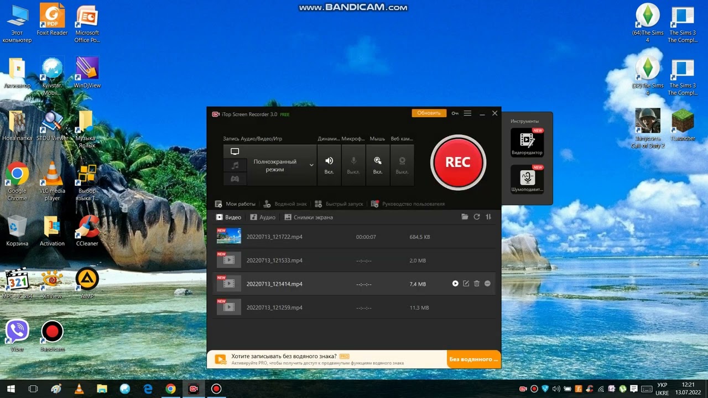Open Foxit Reader desktop shortcut
The image size is (708, 398).
click(x=52, y=20)
